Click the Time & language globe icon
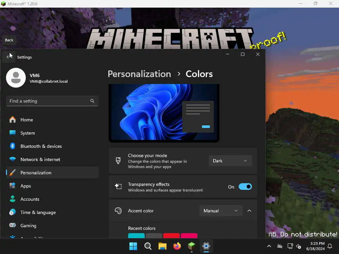Viewport: 339px width, 254px height. 13,212
